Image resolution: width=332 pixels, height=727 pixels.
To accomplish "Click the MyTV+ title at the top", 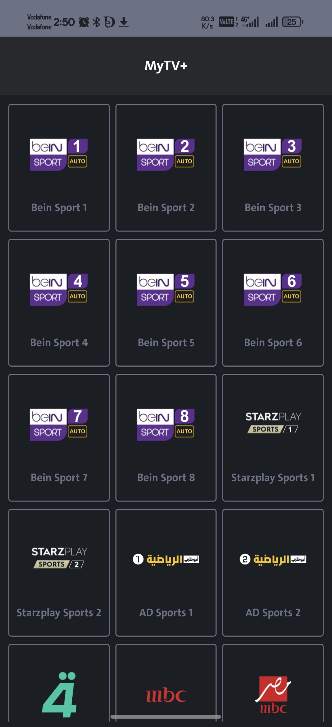I will pos(166,66).
